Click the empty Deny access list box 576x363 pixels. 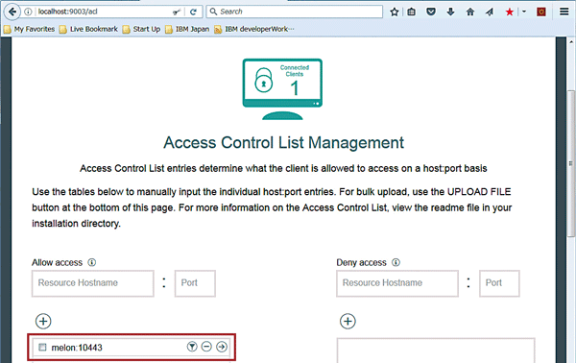coord(436,351)
